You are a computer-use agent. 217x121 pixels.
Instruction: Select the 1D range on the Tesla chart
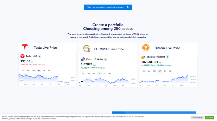pos(23,70)
